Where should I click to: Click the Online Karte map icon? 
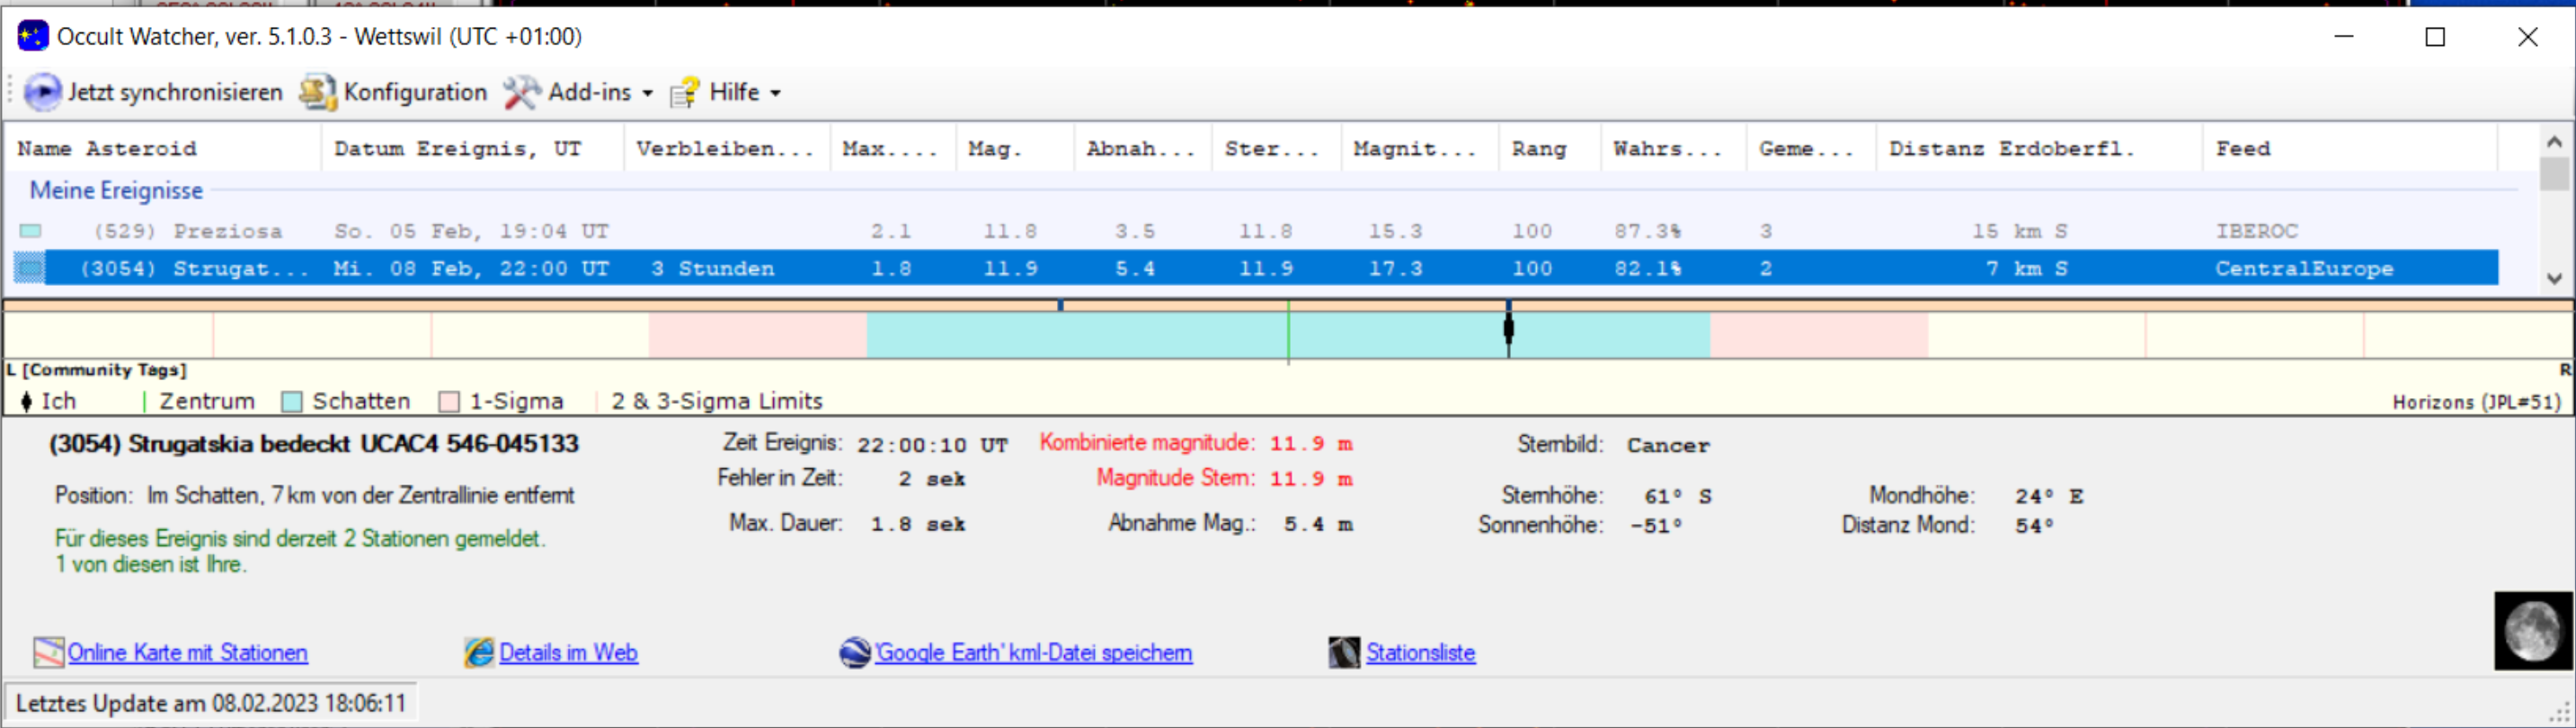pos(48,652)
